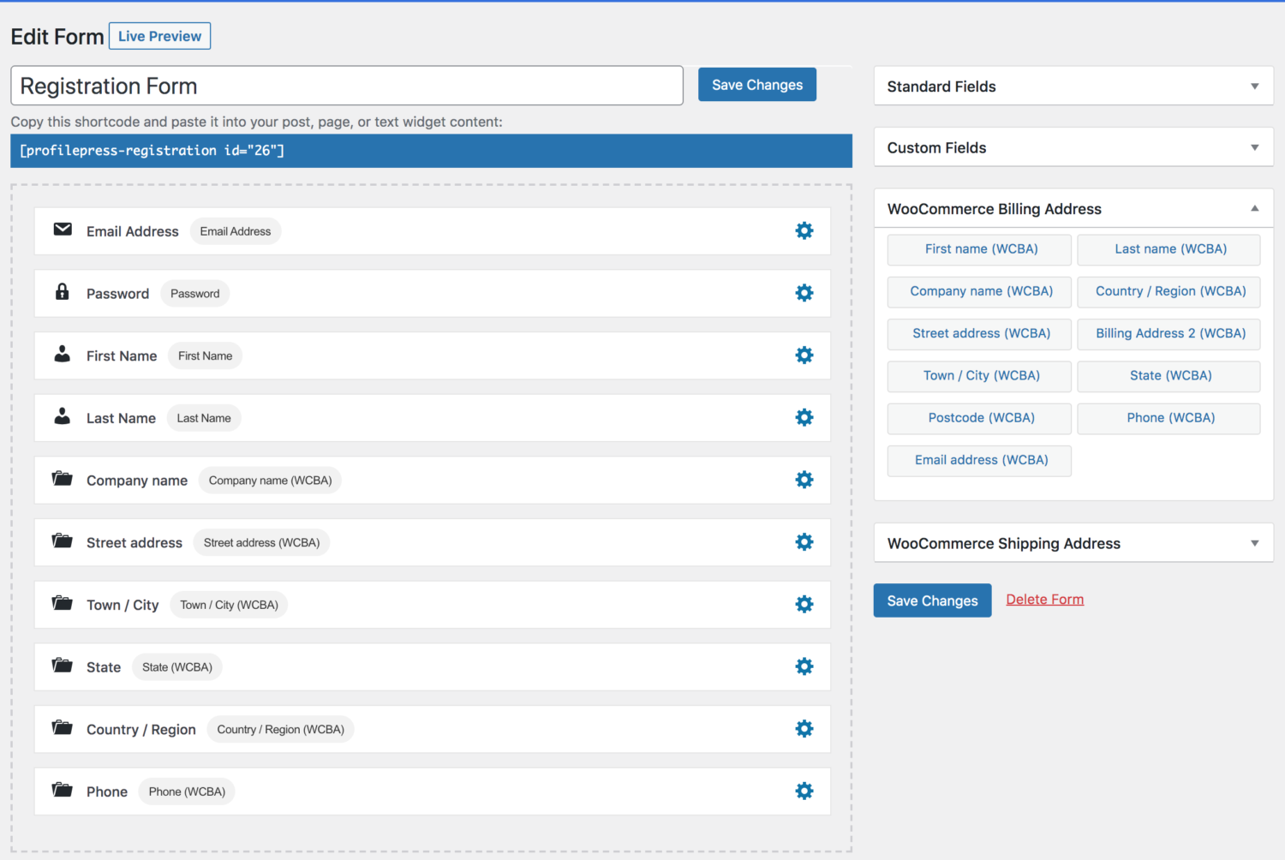Open settings gear for Password field

(x=804, y=293)
